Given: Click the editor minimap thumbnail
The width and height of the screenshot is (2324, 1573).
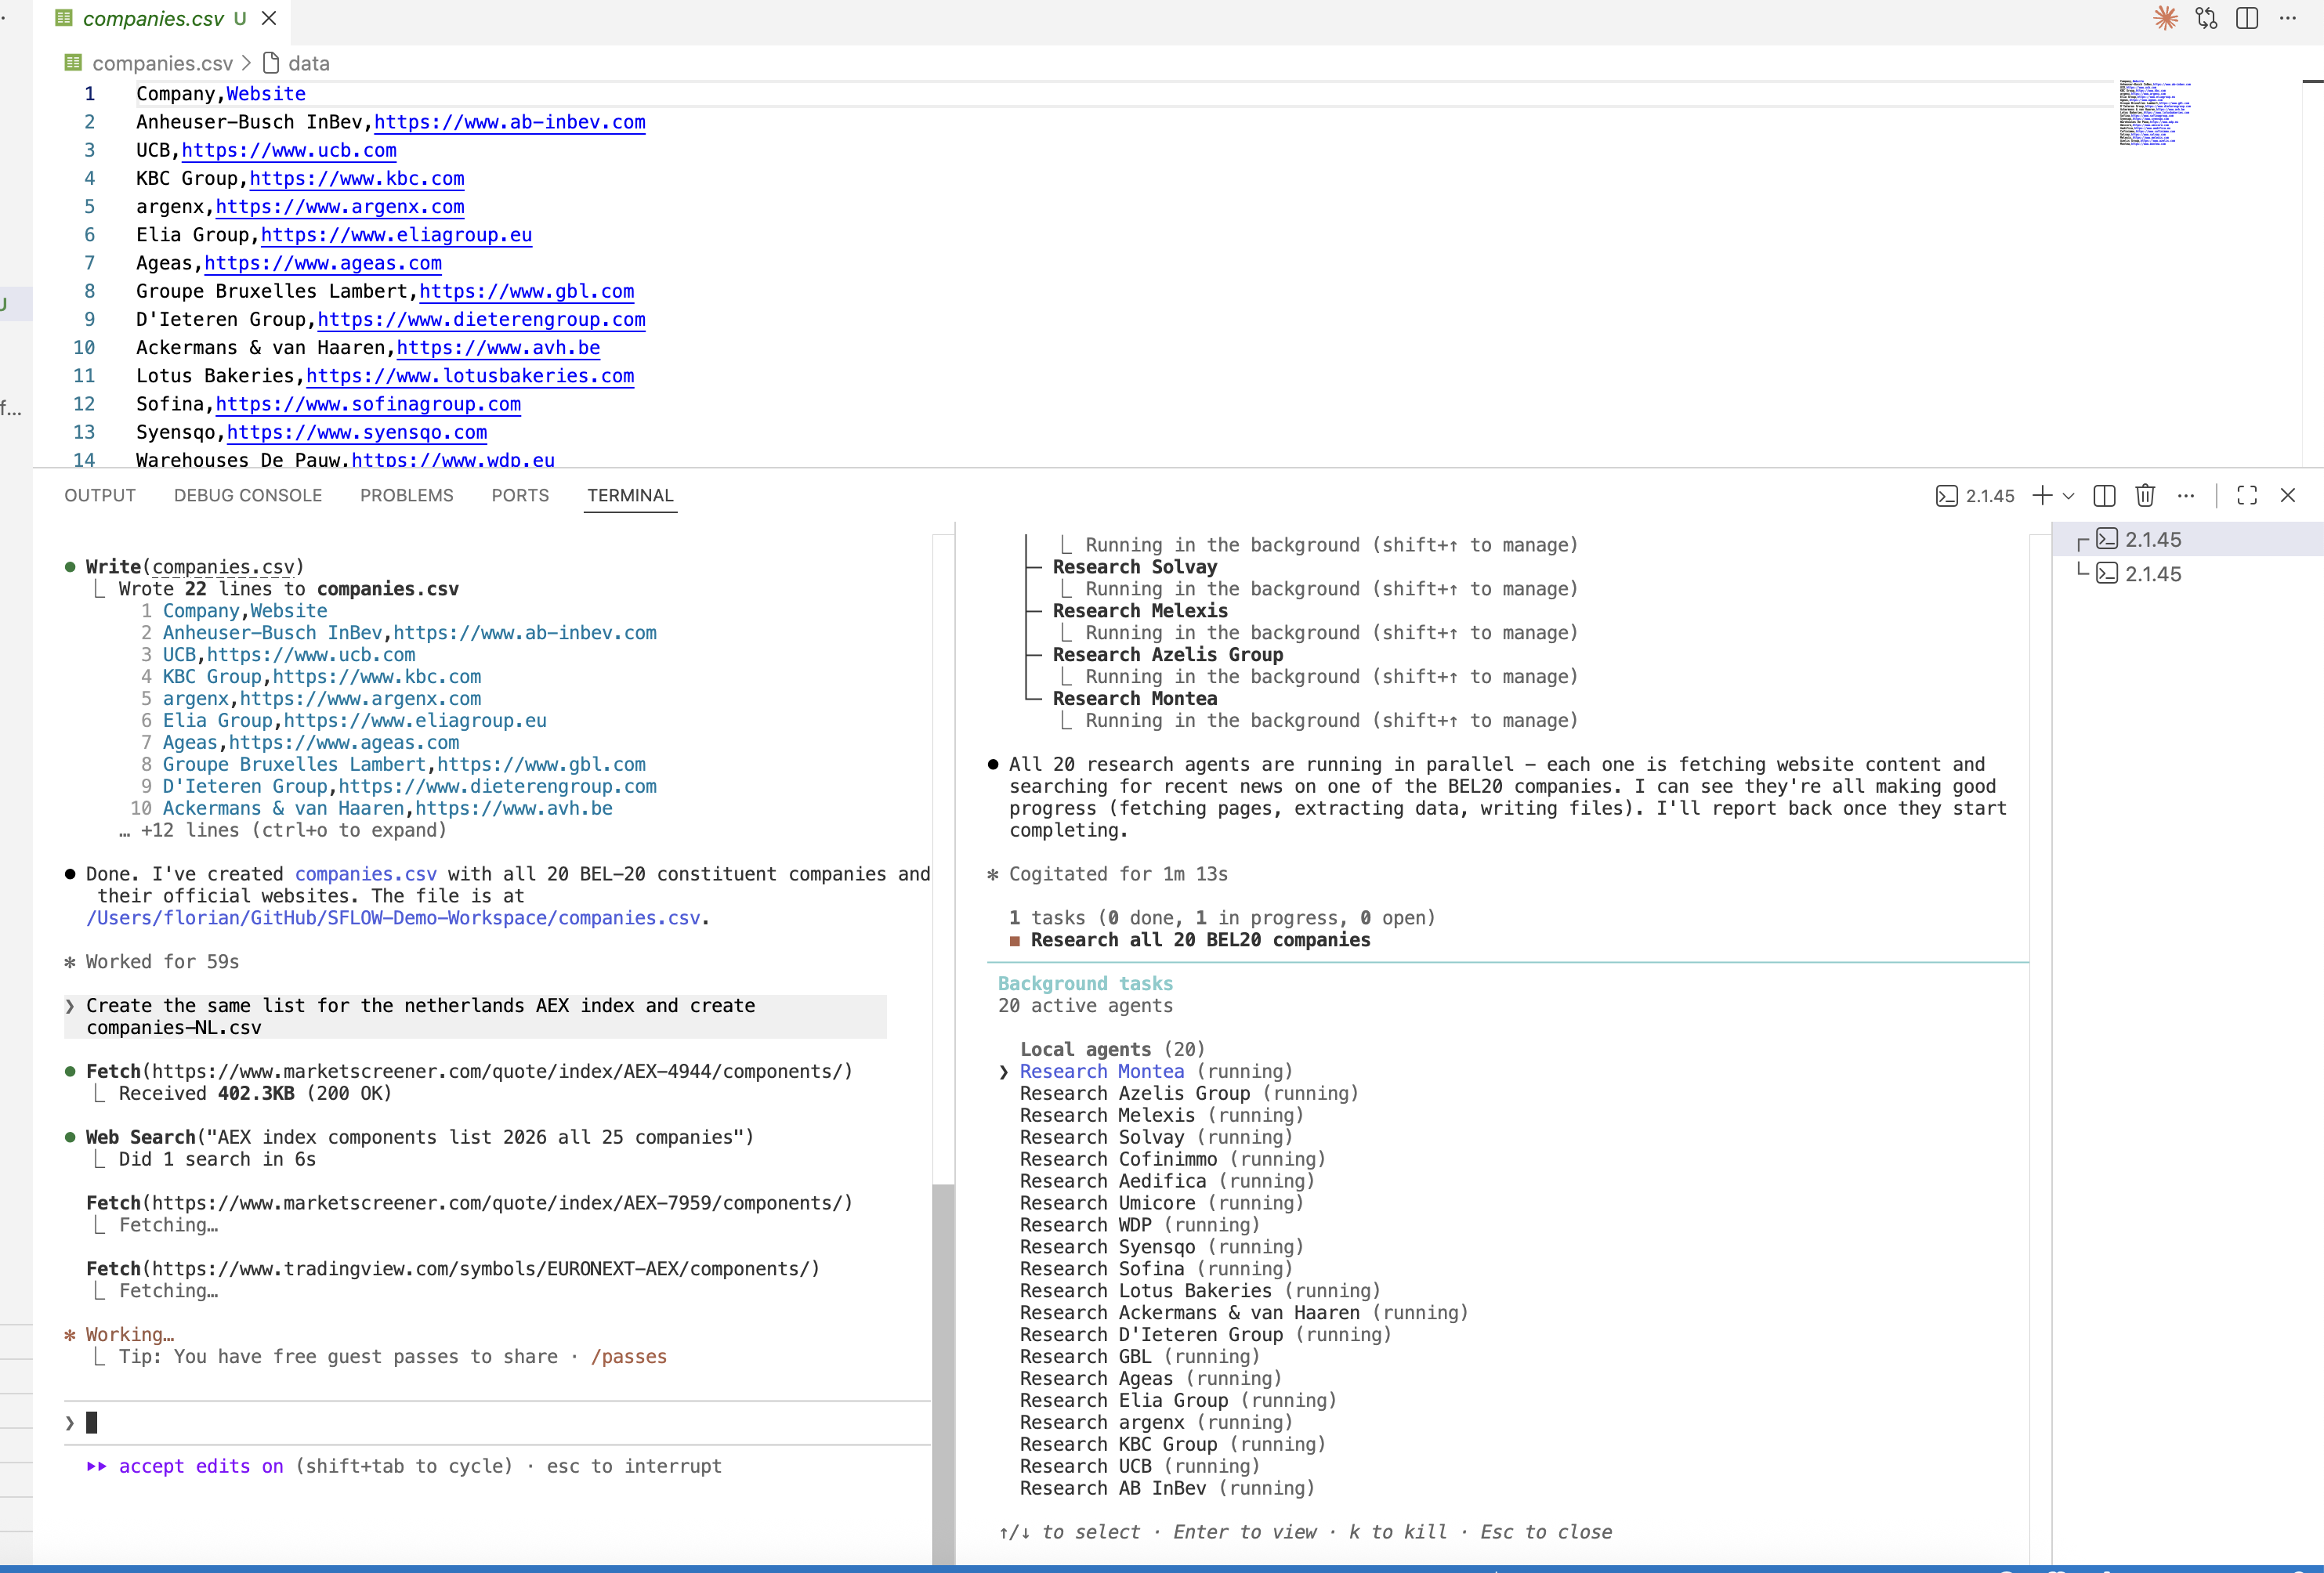Looking at the screenshot, I should [2155, 113].
